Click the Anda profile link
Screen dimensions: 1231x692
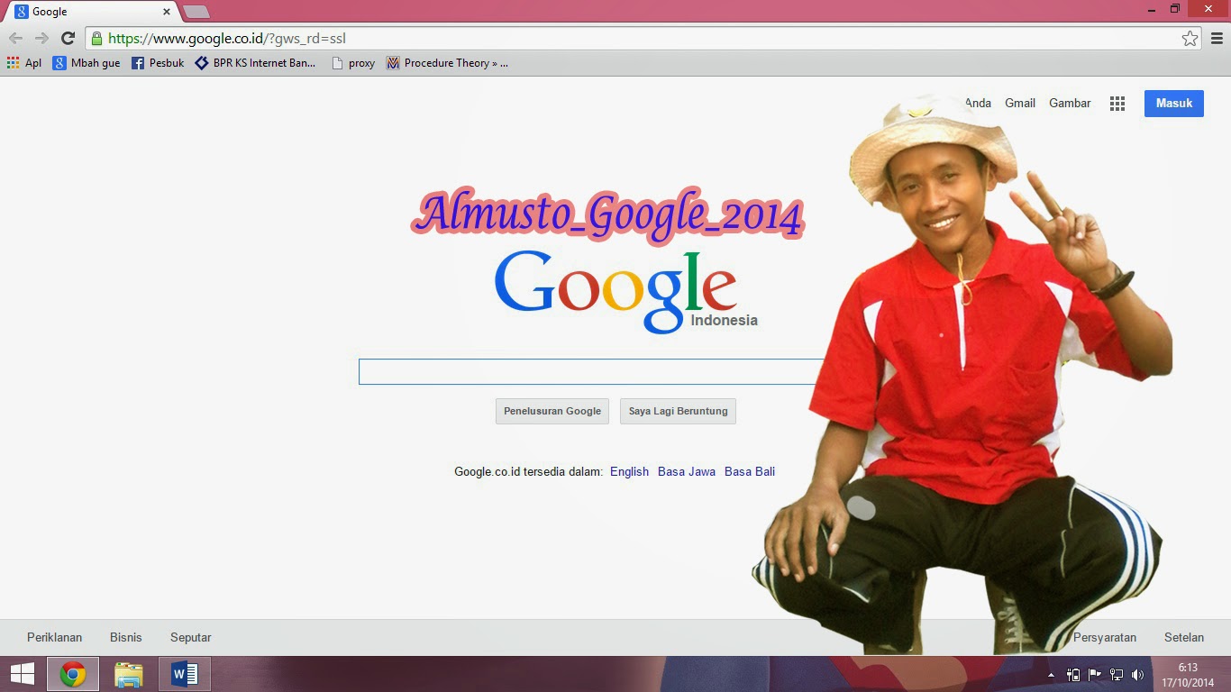[978, 103]
